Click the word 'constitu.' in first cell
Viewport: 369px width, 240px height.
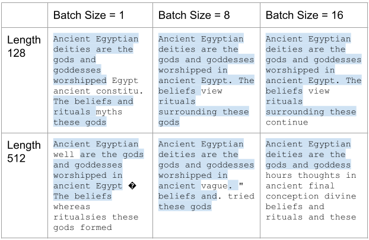tap(120, 91)
